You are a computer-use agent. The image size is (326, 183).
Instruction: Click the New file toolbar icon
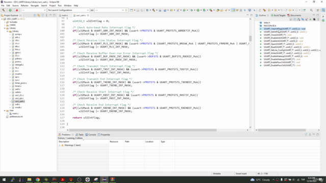(x=131, y=10)
